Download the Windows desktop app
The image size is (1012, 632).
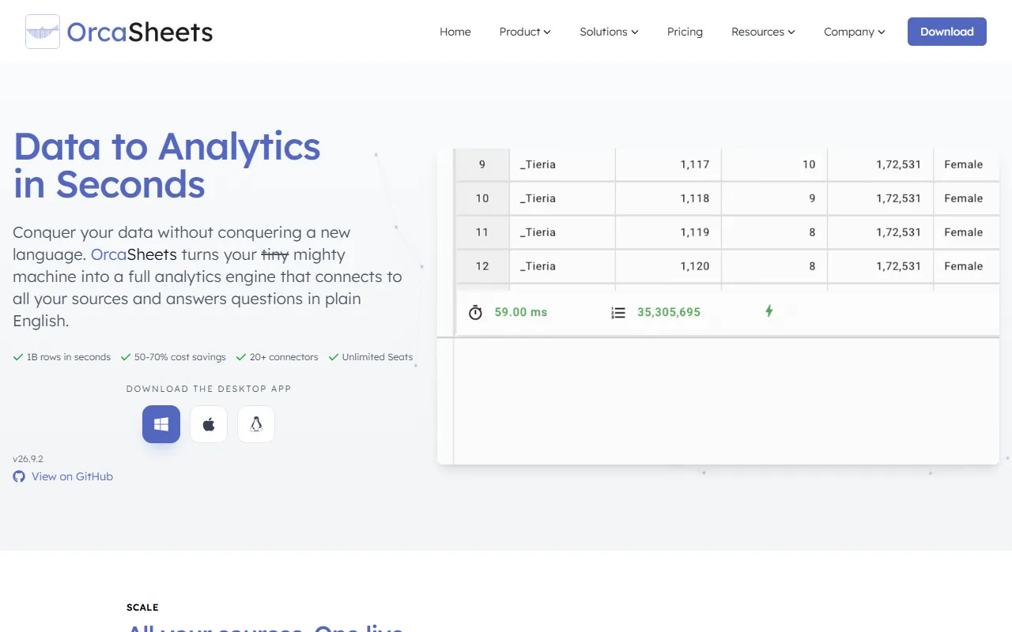161,424
